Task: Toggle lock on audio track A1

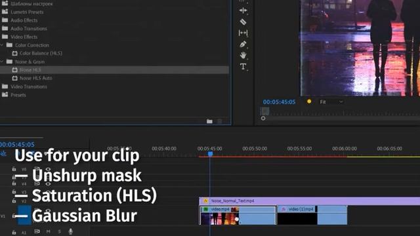Action: tap(14, 232)
